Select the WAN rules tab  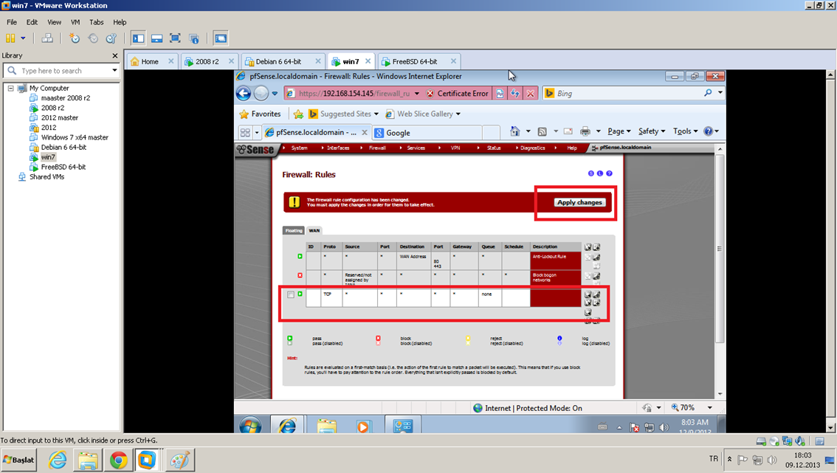pyautogui.click(x=314, y=231)
